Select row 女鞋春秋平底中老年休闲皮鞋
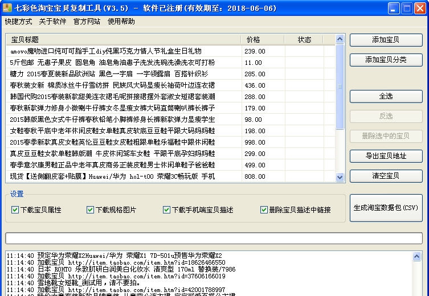This screenshot has height=296, width=429. (x=170, y=131)
